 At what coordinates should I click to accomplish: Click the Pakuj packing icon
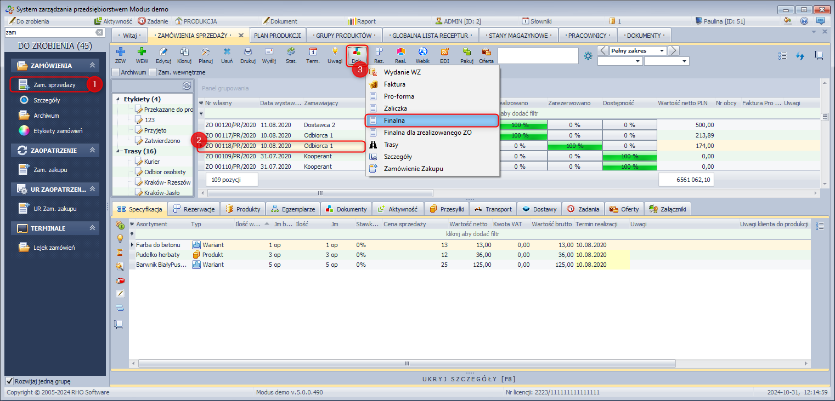(x=466, y=55)
